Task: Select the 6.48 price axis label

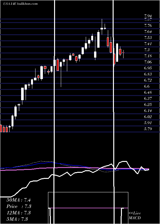Action: click(x=148, y=92)
